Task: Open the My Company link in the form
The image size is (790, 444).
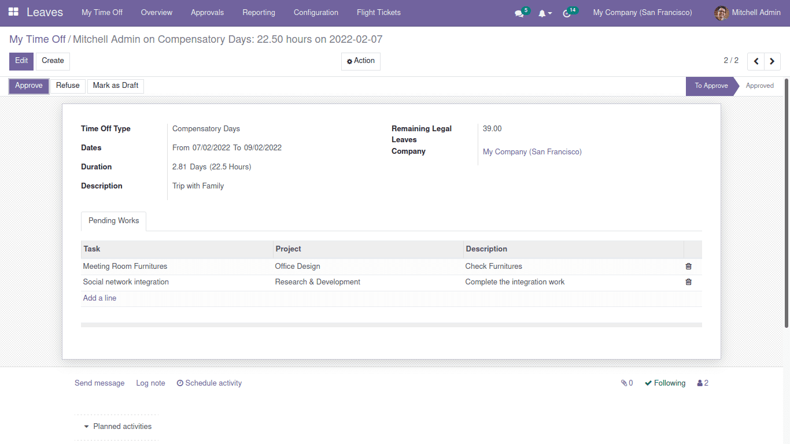Action: click(x=531, y=151)
